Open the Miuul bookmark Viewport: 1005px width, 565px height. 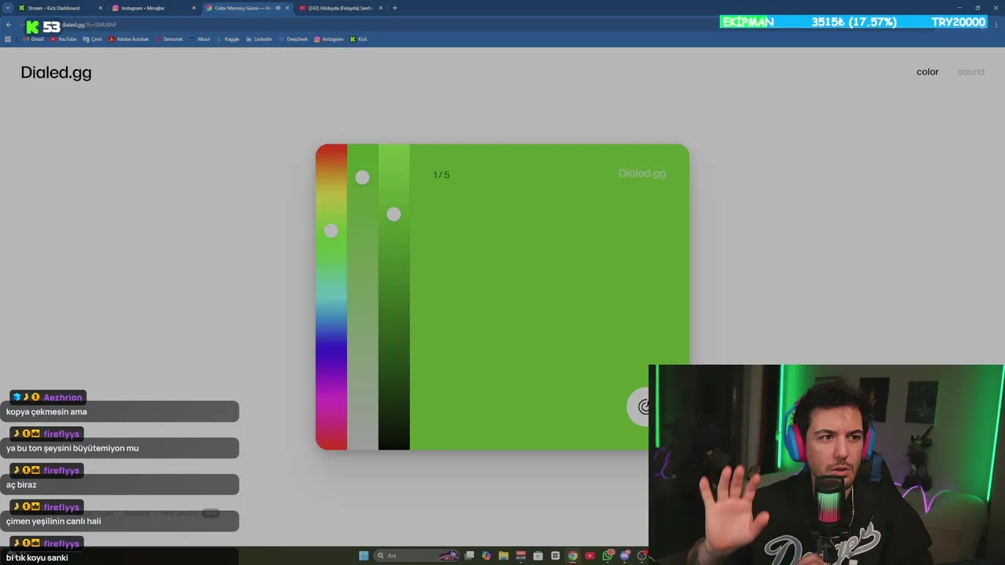click(200, 39)
